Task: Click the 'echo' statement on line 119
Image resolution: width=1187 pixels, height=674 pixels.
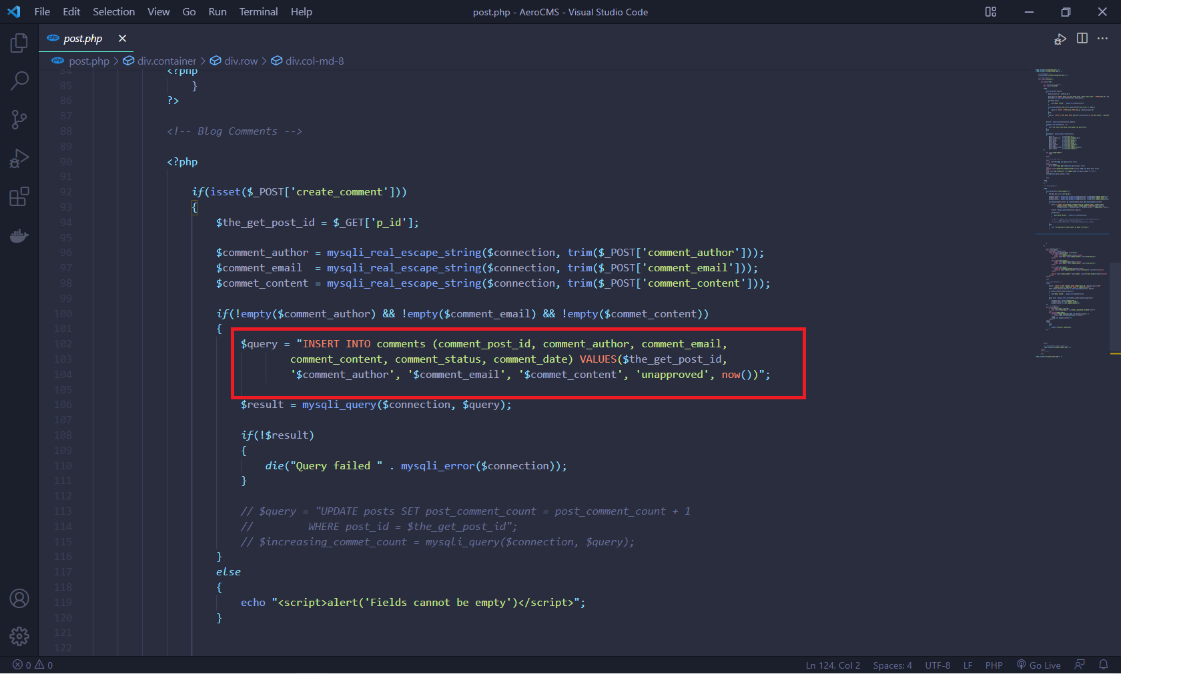Action: [253, 603]
